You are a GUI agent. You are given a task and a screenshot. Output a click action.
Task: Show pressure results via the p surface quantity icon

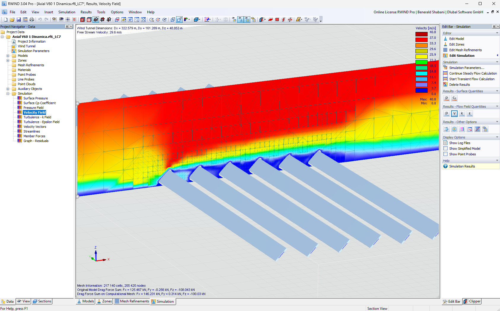pos(446,98)
